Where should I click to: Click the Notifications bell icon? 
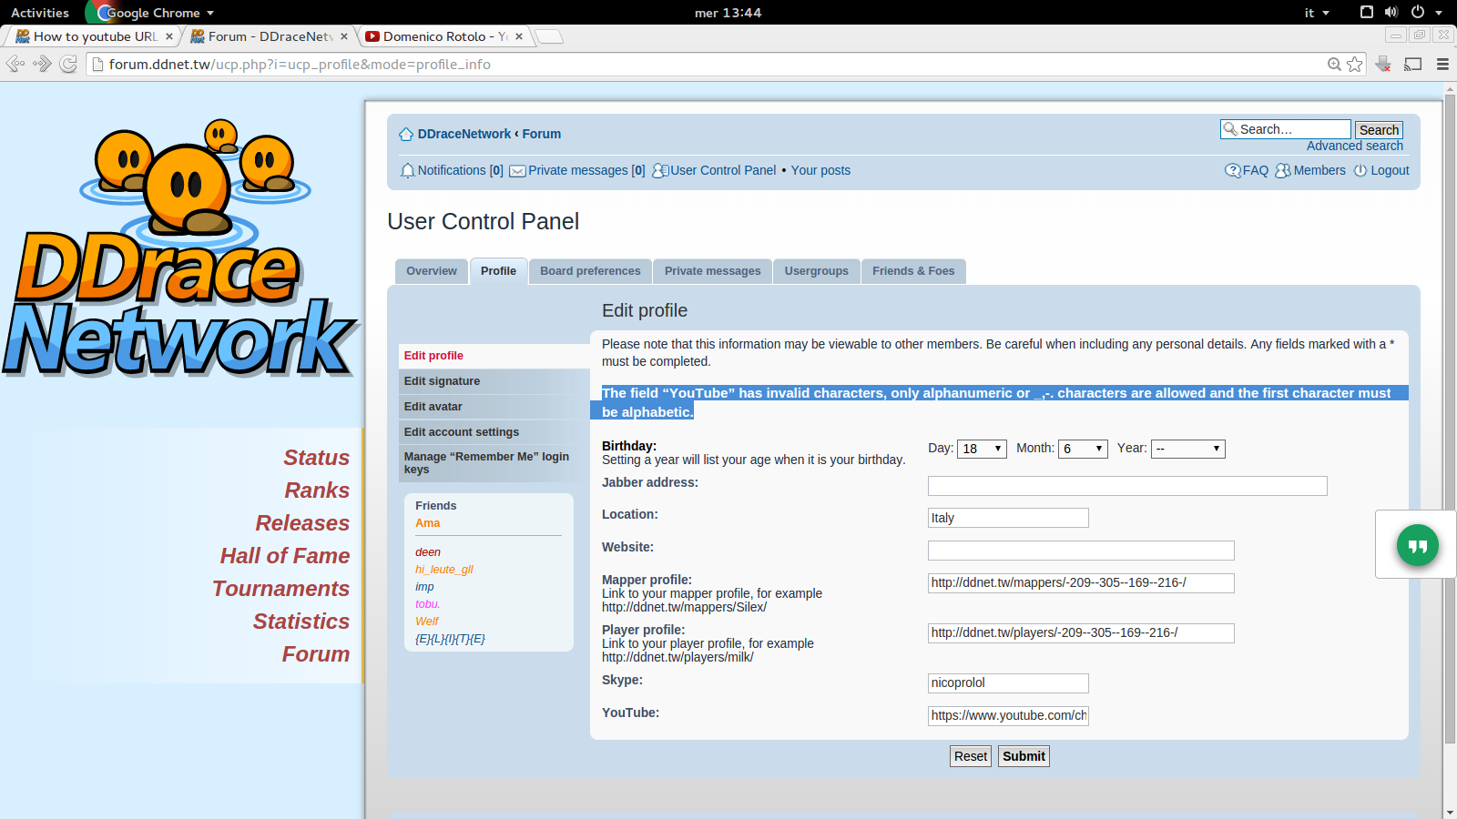(x=407, y=171)
